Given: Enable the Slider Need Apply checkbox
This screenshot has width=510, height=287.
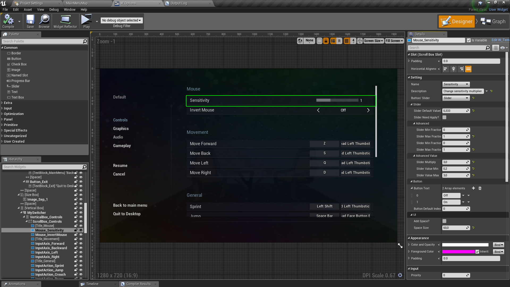Looking at the screenshot, I should pos(444,117).
